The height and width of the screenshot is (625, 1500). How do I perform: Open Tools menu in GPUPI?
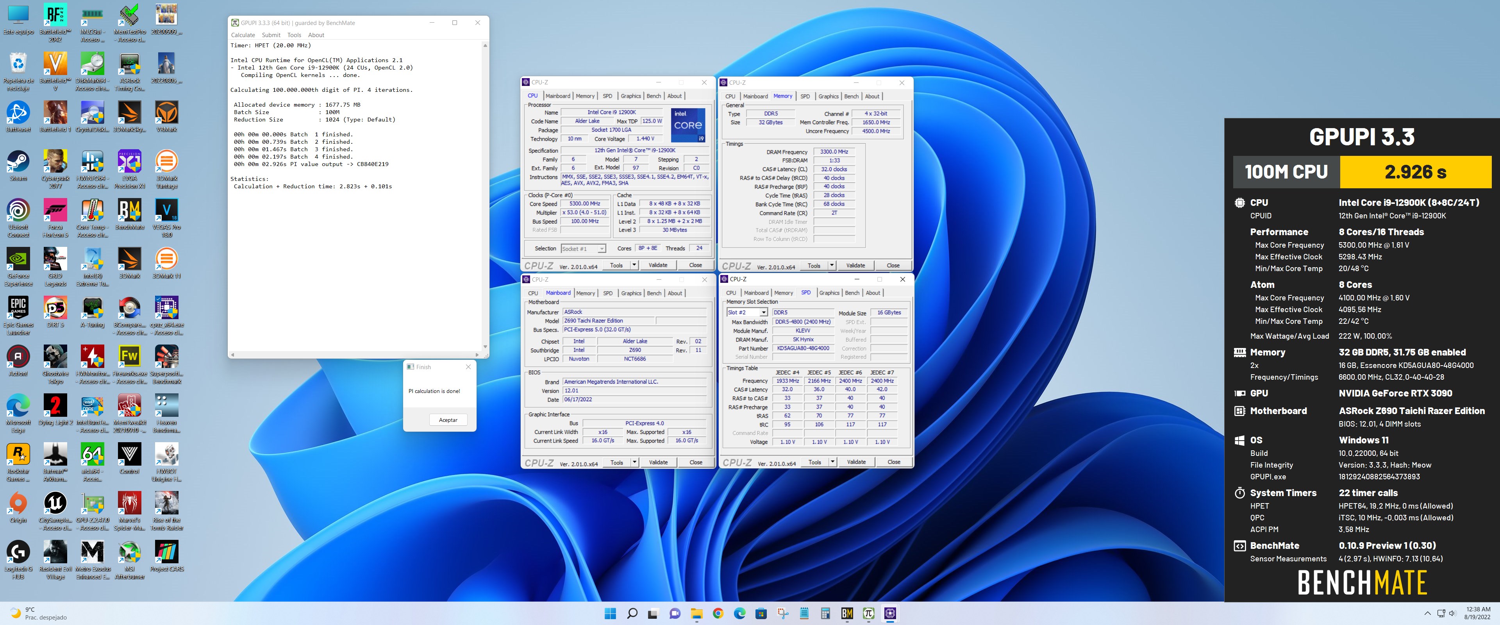pyautogui.click(x=294, y=35)
